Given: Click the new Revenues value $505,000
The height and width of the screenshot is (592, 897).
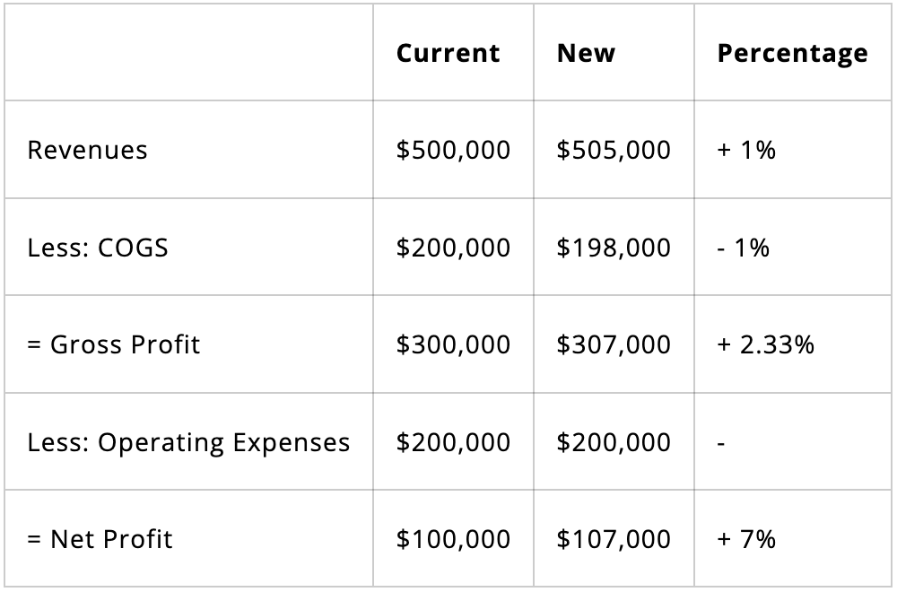Looking at the screenshot, I should coord(614,150).
